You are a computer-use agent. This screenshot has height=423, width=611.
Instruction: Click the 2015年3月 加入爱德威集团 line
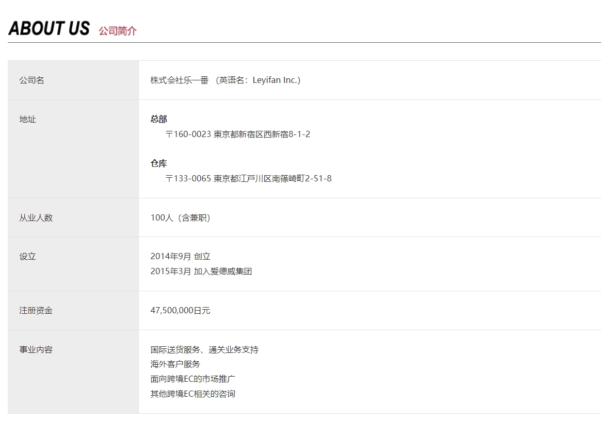[201, 272]
